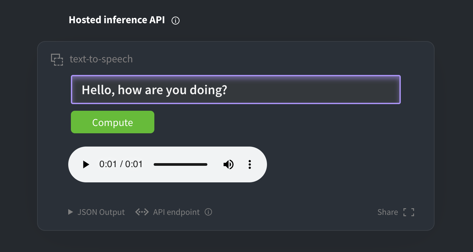Image resolution: width=473 pixels, height=252 pixels.
Task: Click the Share link
Action: 388,212
